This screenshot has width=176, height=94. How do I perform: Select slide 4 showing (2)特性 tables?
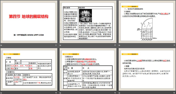pos(29,69)
